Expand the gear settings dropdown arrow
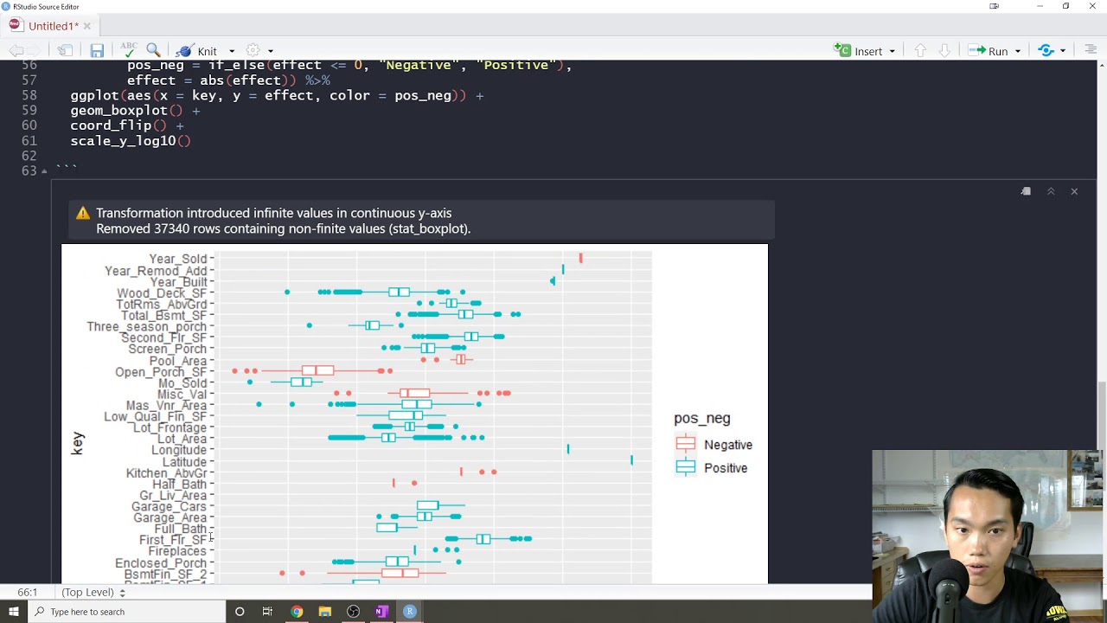Viewport: 1107px width, 623px height. coord(271,51)
